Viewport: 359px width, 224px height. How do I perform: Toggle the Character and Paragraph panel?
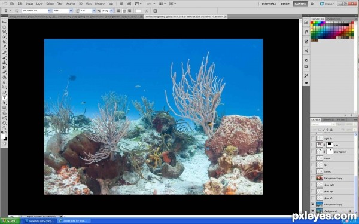coord(155,11)
